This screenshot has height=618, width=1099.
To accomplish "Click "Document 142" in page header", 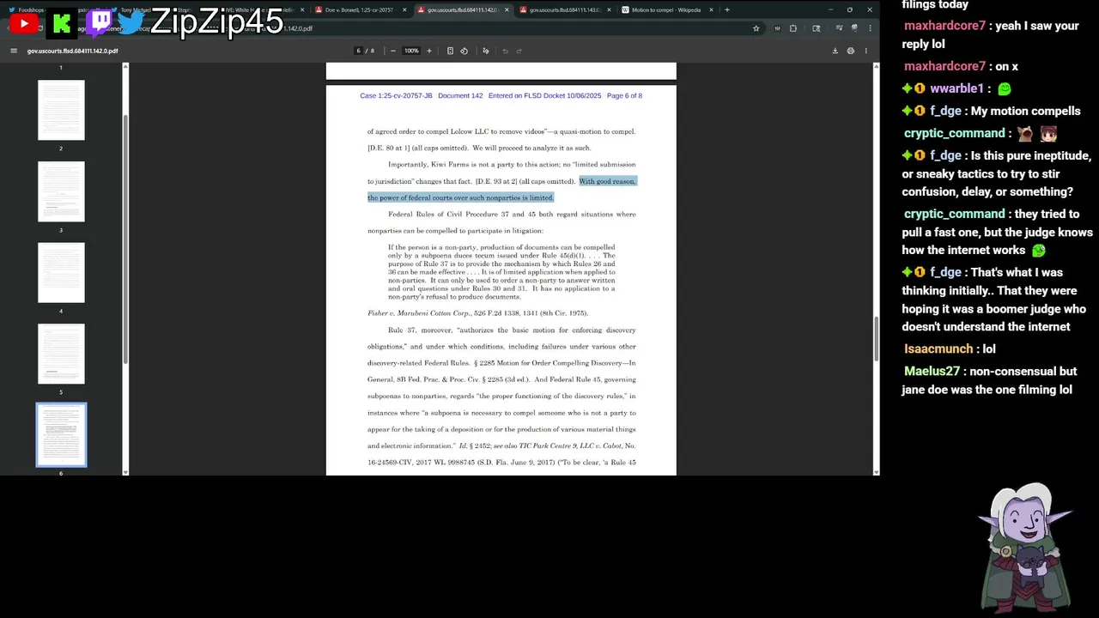I will point(460,95).
